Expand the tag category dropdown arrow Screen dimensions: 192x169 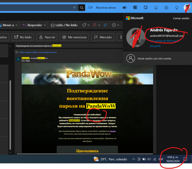tap(89, 25)
